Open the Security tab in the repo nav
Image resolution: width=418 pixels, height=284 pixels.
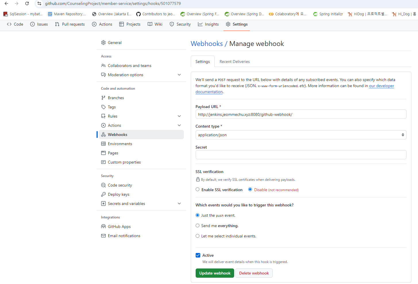pyautogui.click(x=180, y=24)
